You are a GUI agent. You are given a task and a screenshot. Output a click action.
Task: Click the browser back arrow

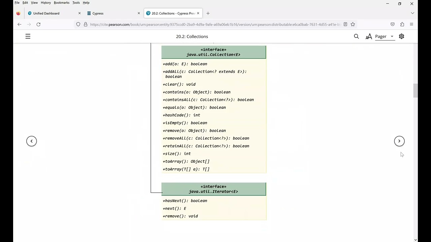19,24
